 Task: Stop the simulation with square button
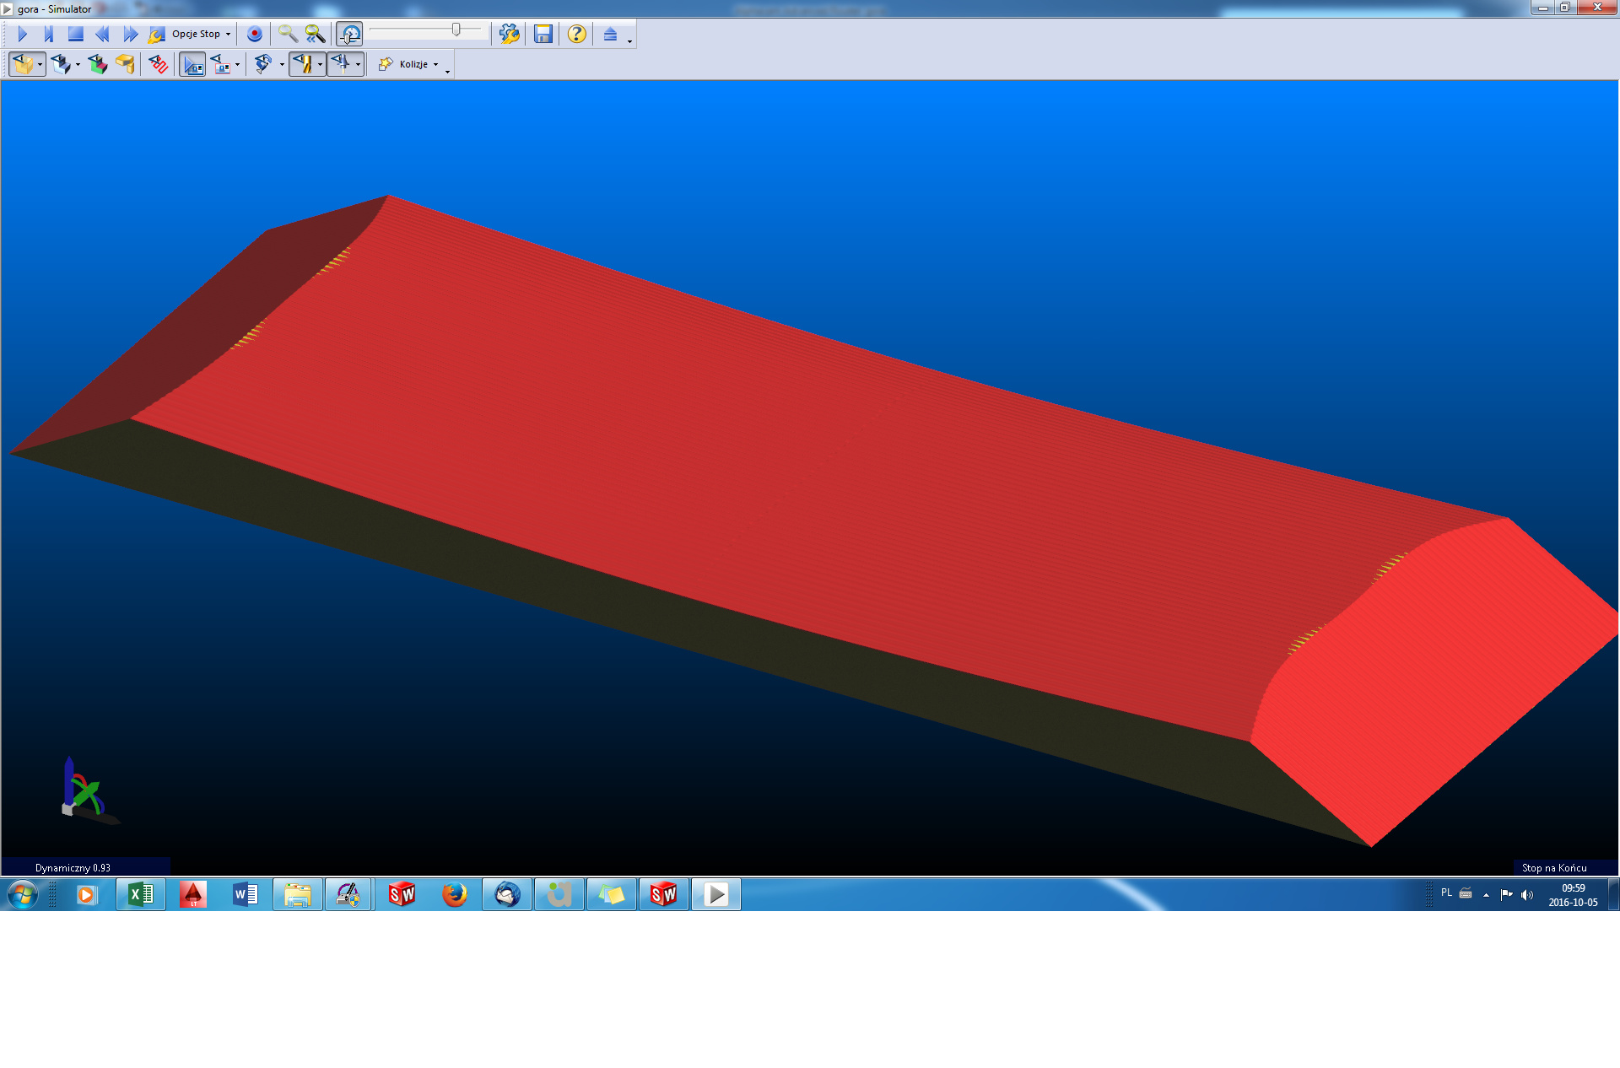pos(75,35)
